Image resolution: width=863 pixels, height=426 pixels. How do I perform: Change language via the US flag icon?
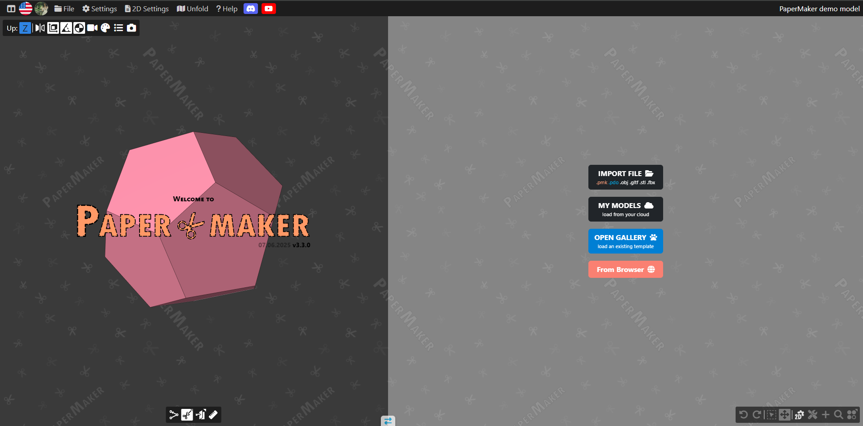pos(26,9)
